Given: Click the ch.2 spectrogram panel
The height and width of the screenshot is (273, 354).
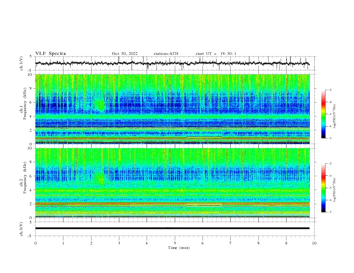Looking at the screenshot, I should [x=172, y=183].
